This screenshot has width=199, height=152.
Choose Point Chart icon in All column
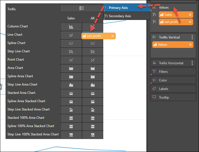pyautogui.click(x=93, y=60)
